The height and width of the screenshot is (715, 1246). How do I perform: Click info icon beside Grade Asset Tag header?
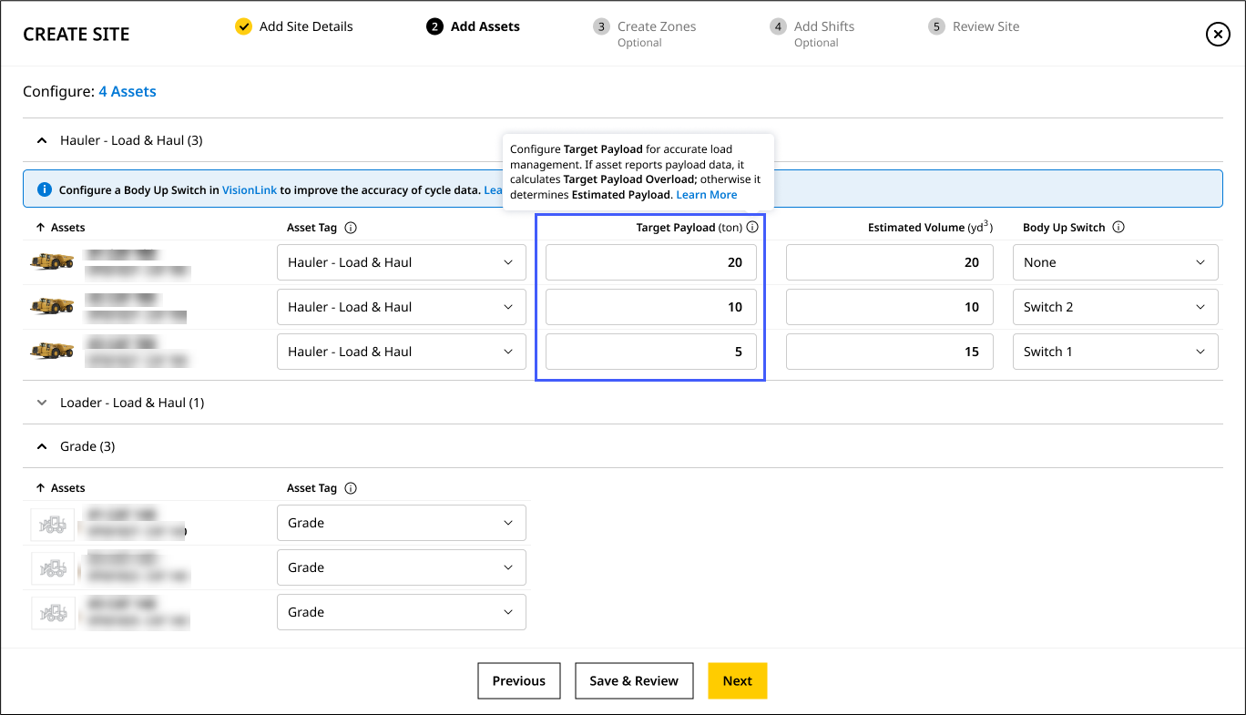click(351, 488)
